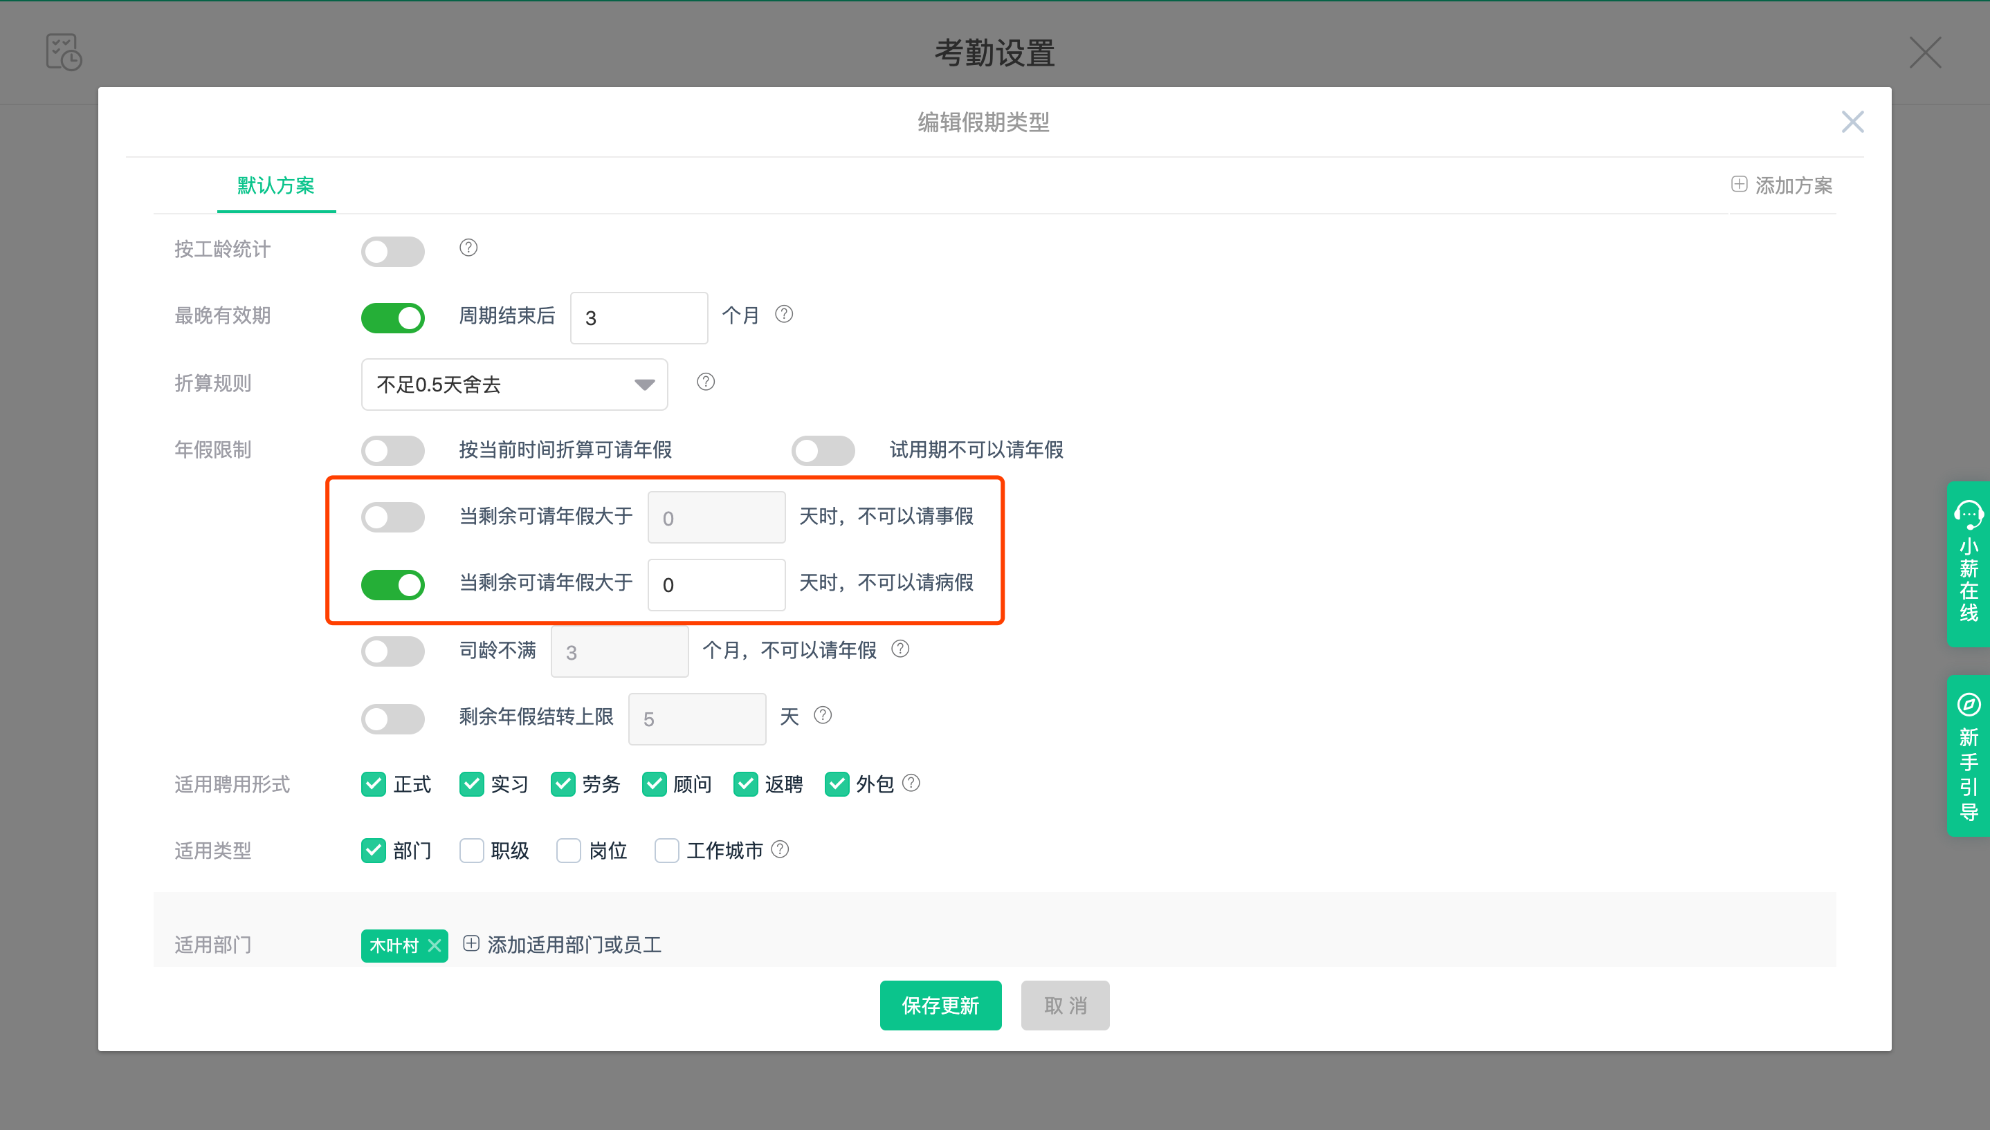The image size is (1990, 1130).
Task: Click days input for 不可以请病假 rule
Action: point(717,584)
